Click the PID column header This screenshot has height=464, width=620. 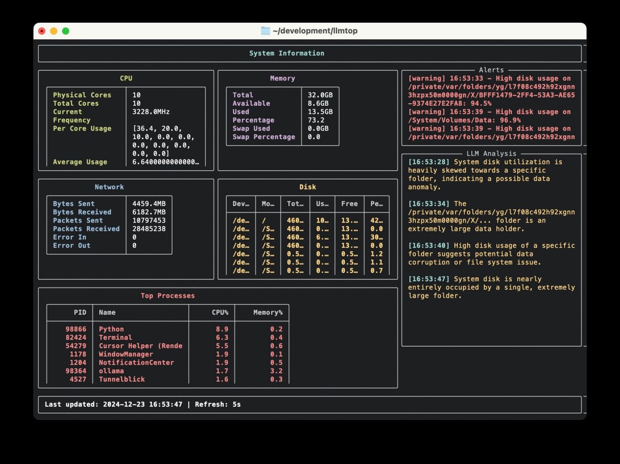80,313
